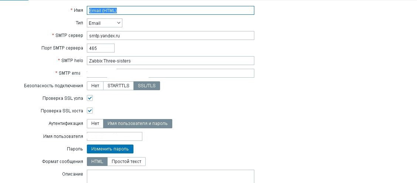The height and width of the screenshot is (183, 417).
Task: Click the SMTP сервер field with smtp.yandex.ru
Action: click(170, 35)
